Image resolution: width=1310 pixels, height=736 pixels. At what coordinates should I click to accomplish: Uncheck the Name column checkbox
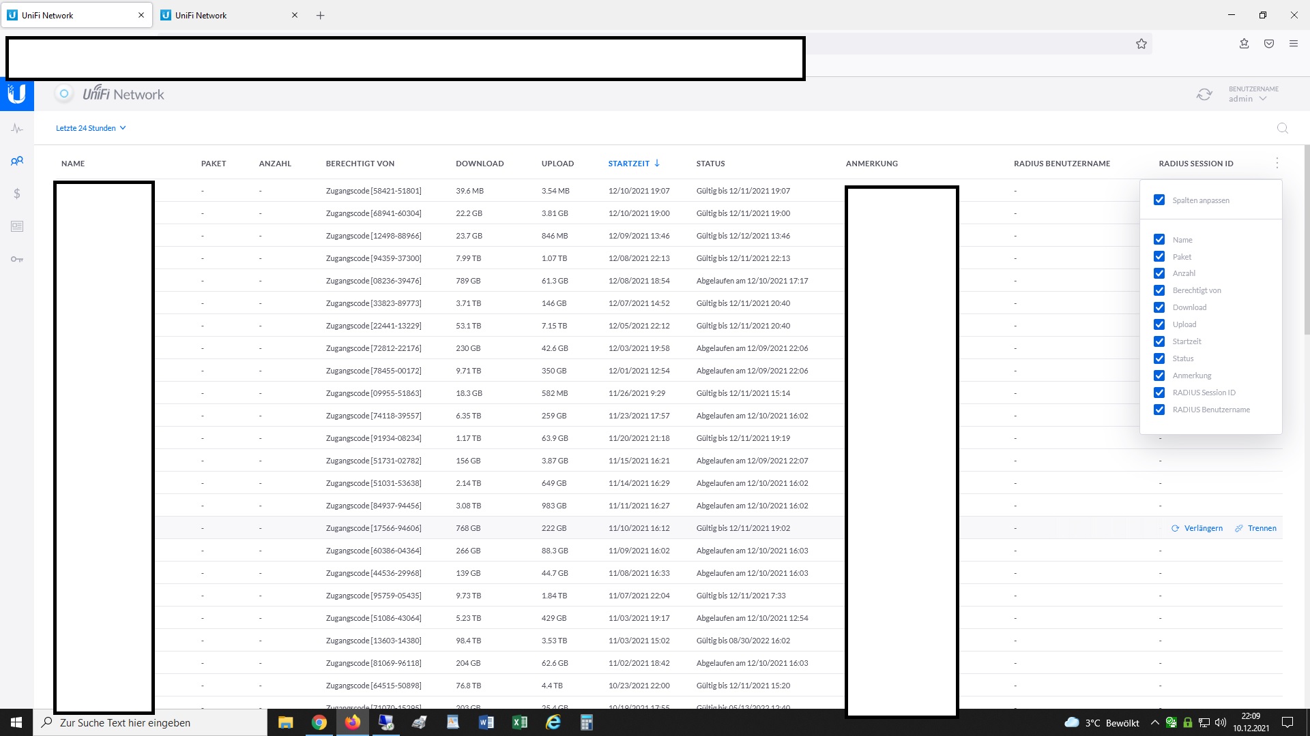tap(1159, 239)
